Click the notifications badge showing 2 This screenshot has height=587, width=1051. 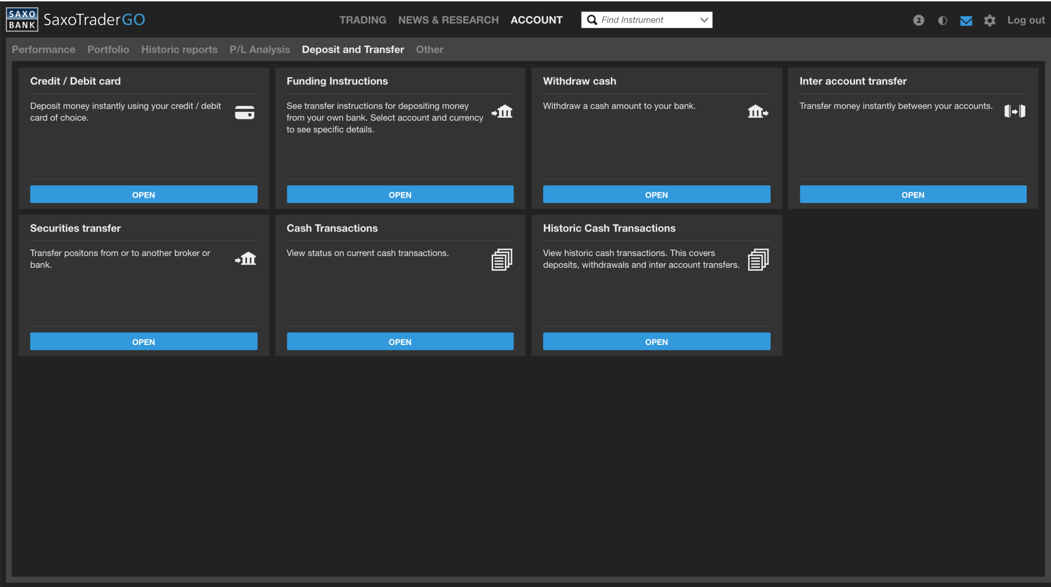coord(918,21)
